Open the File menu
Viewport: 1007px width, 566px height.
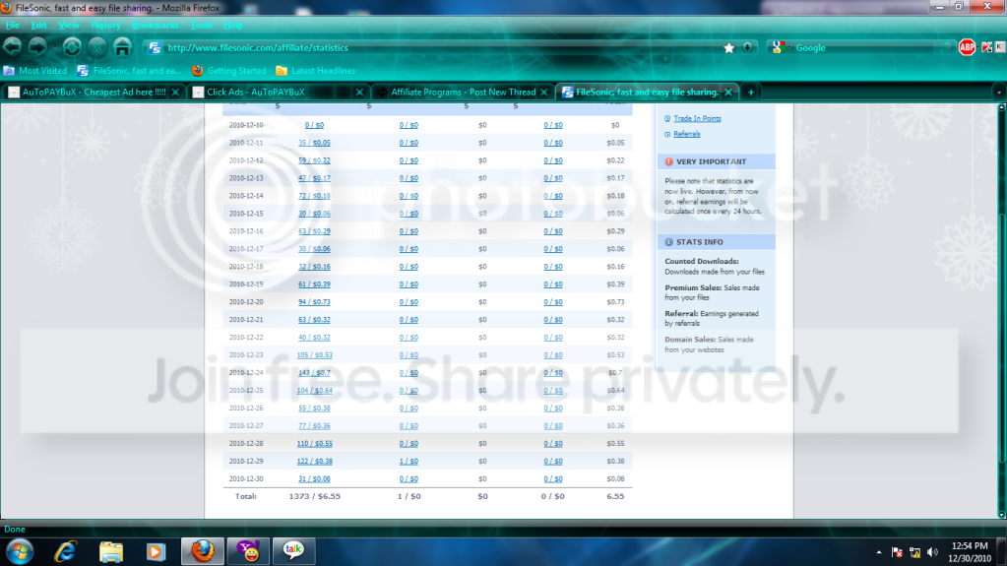click(13, 25)
